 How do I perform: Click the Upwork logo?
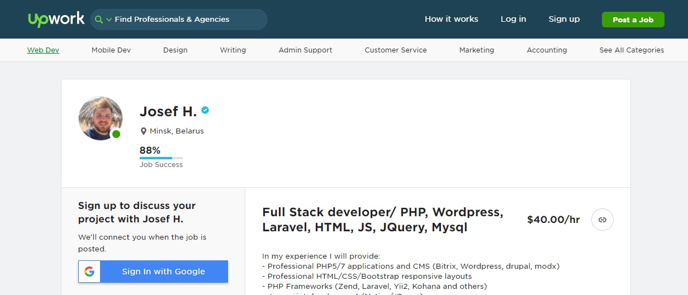pyautogui.click(x=55, y=19)
